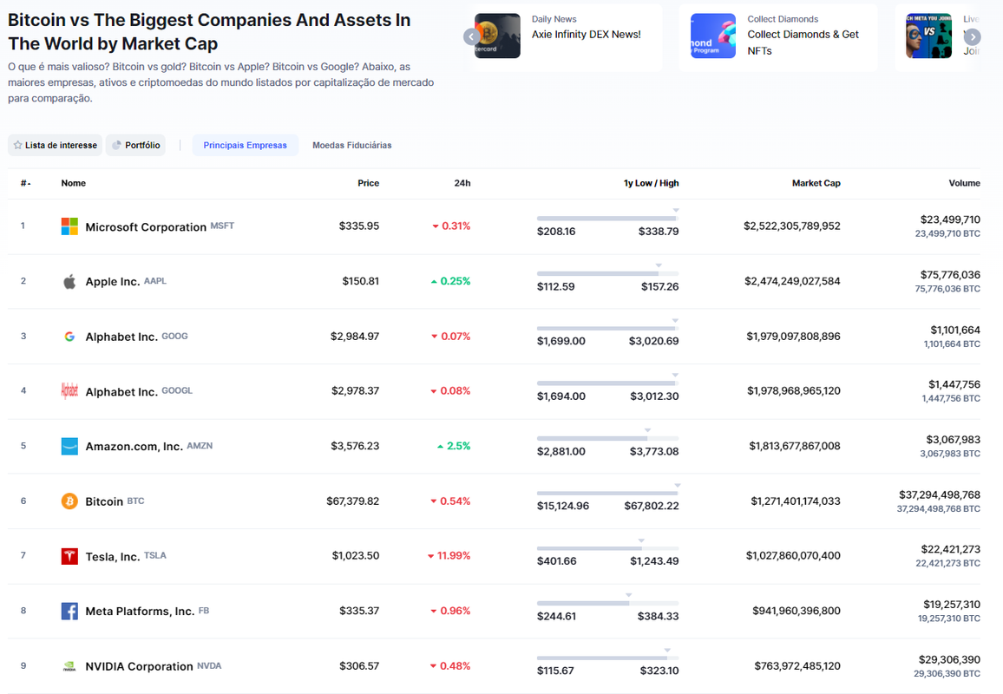Click the Axie Infinity DEX News! headline
The height and width of the screenshot is (694, 1003).
pyautogui.click(x=586, y=35)
